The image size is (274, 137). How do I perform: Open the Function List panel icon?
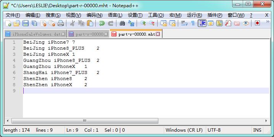[x=228, y=23]
